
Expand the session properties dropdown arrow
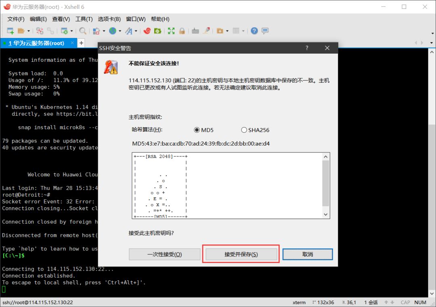click(71, 31)
